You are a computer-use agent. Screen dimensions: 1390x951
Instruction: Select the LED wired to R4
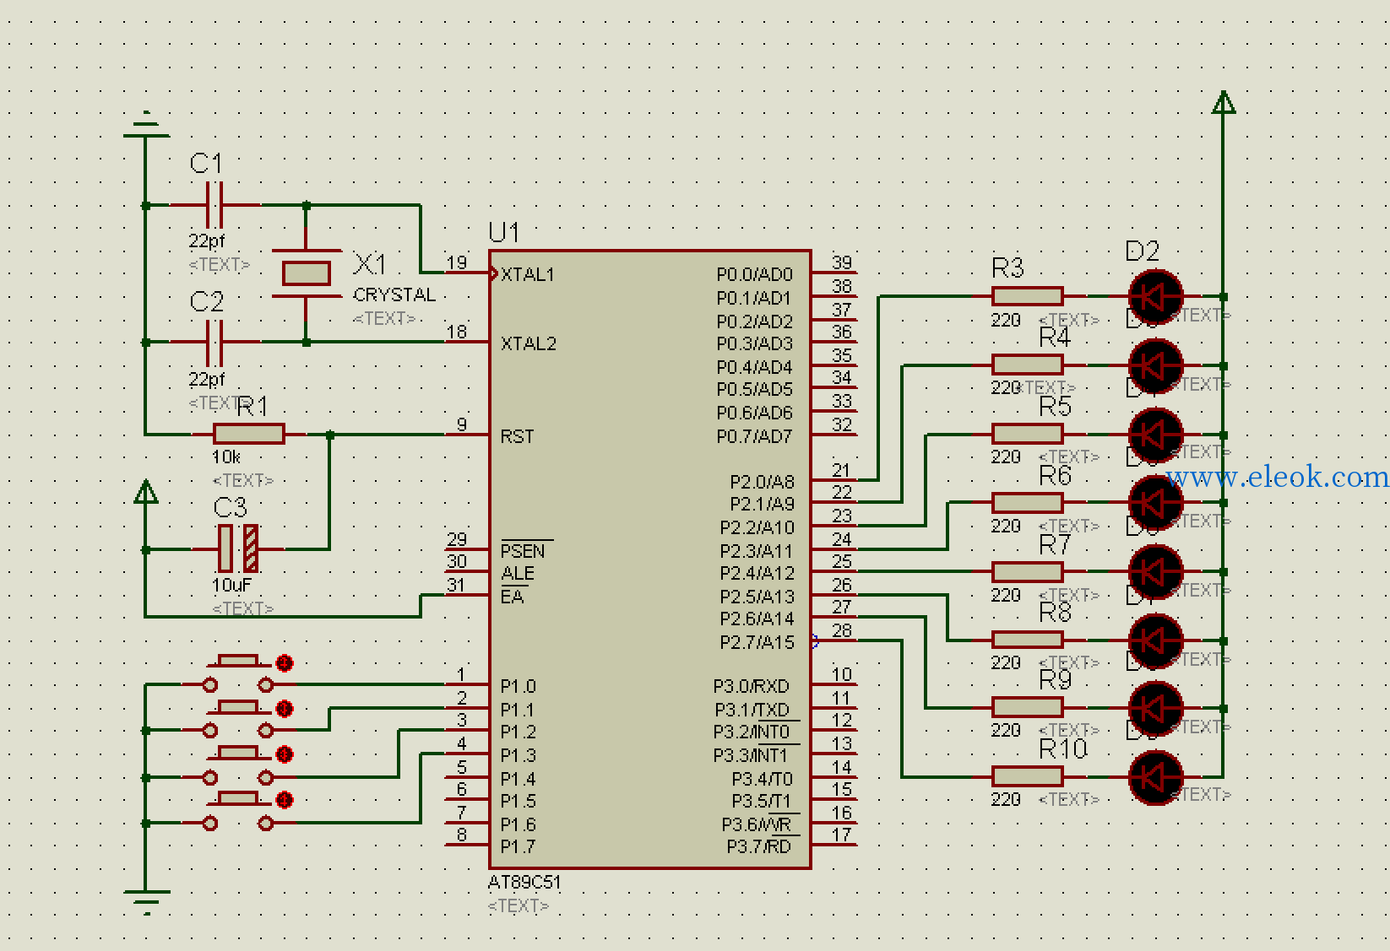(1155, 365)
